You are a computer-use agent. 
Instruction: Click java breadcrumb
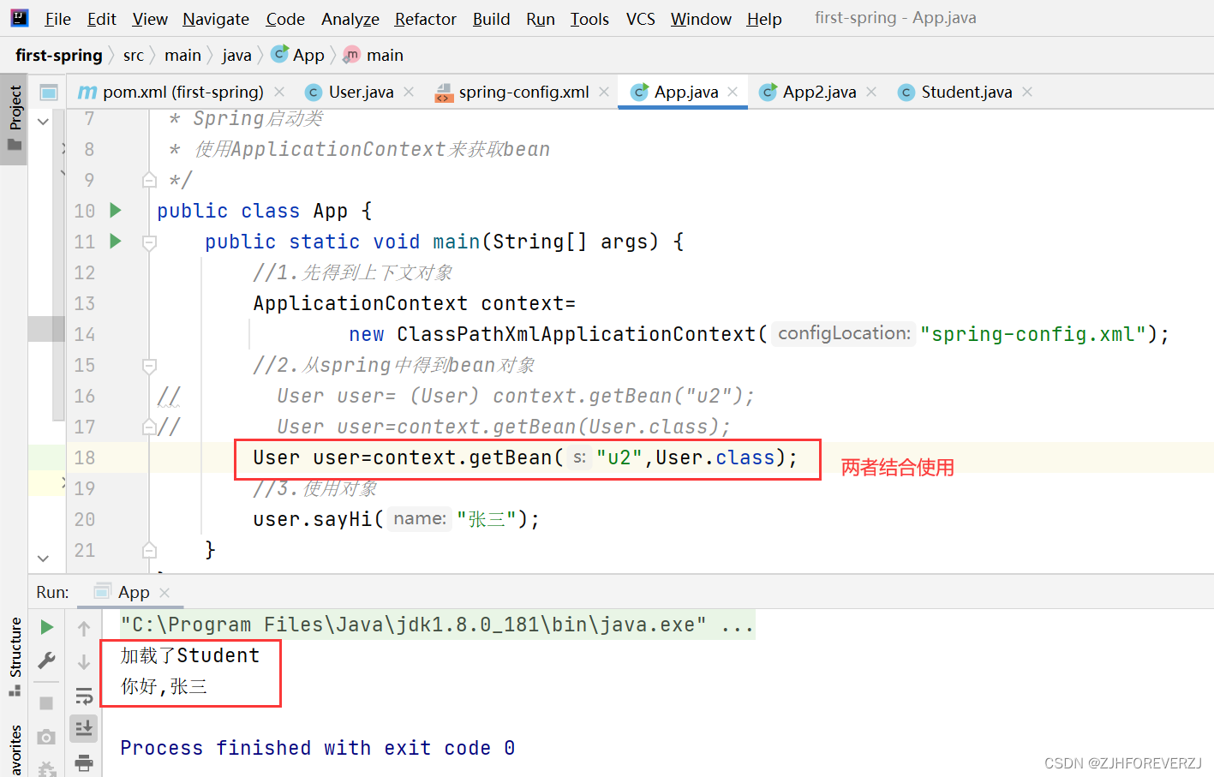click(x=236, y=55)
